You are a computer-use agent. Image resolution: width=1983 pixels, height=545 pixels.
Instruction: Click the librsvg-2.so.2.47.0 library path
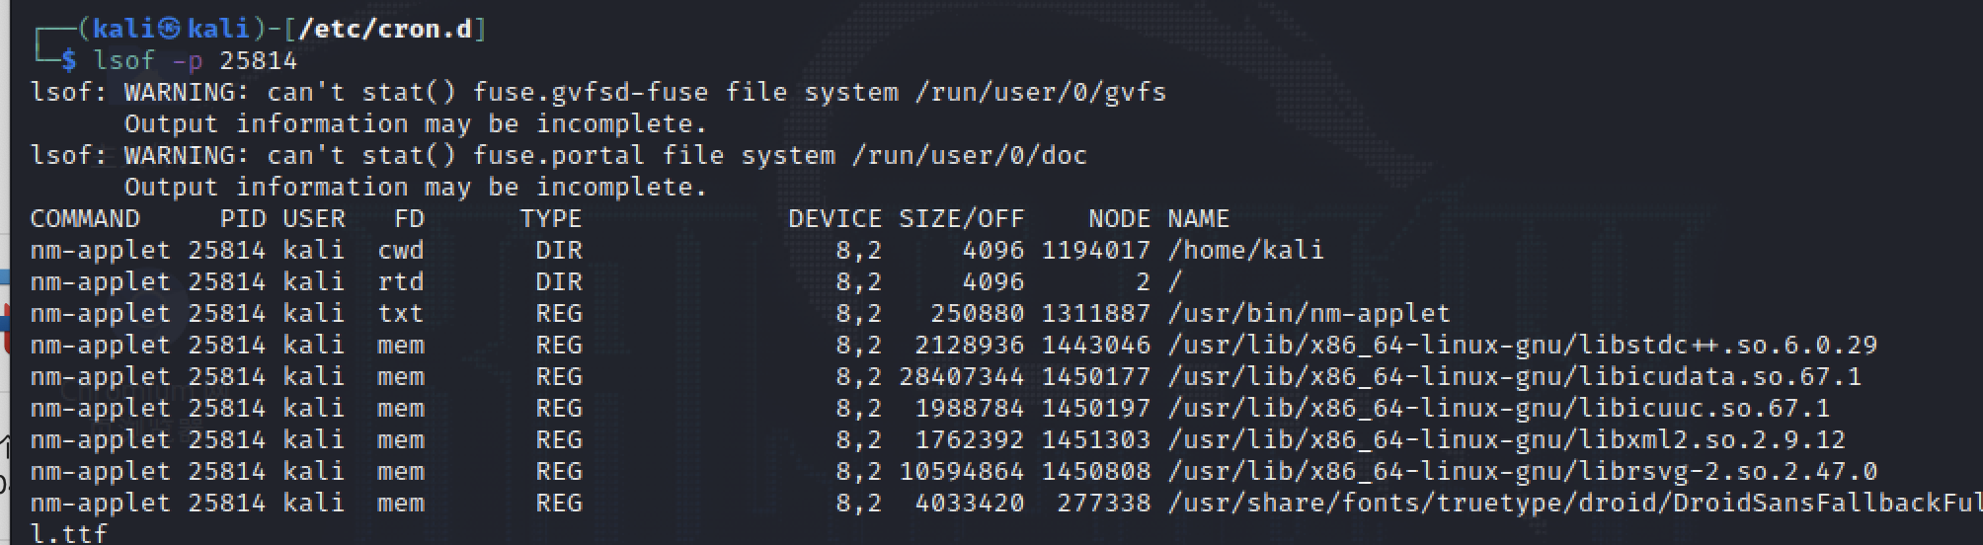coord(1522,472)
